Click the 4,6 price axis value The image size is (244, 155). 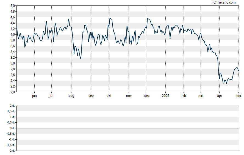[x=13, y=17]
